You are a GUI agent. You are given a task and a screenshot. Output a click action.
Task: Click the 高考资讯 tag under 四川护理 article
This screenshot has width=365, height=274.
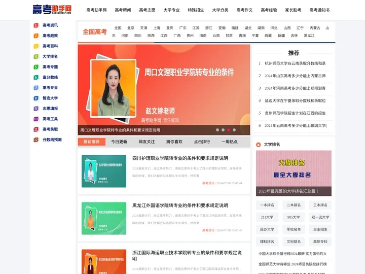[208, 183]
